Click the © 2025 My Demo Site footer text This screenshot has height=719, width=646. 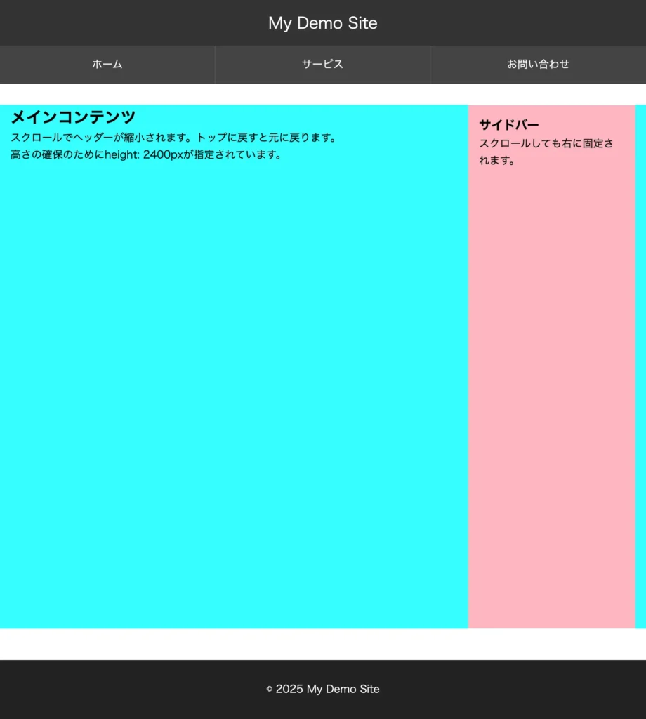pos(322,689)
